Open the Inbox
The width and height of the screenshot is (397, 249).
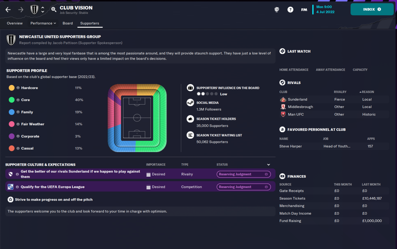[x=372, y=9]
